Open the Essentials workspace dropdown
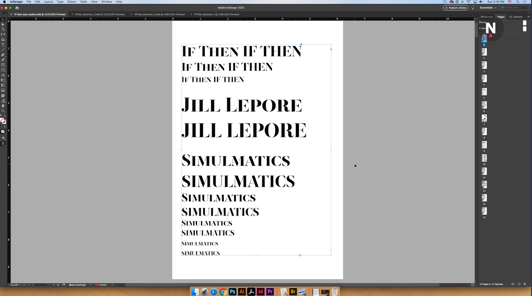 tap(488, 8)
